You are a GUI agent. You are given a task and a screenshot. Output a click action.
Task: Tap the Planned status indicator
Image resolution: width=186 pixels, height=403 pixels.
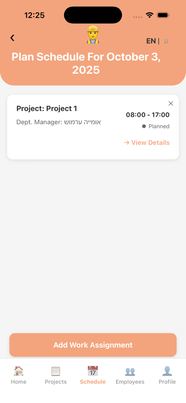click(x=156, y=127)
